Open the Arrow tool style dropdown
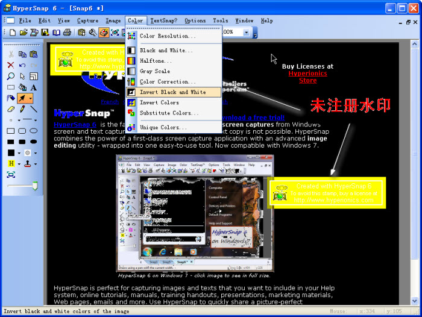The width and height of the screenshot is (422, 317). click(x=30, y=98)
